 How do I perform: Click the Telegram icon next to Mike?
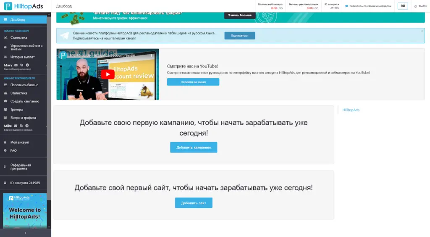click(x=27, y=126)
